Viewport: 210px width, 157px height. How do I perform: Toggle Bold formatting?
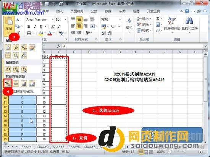point(29,27)
